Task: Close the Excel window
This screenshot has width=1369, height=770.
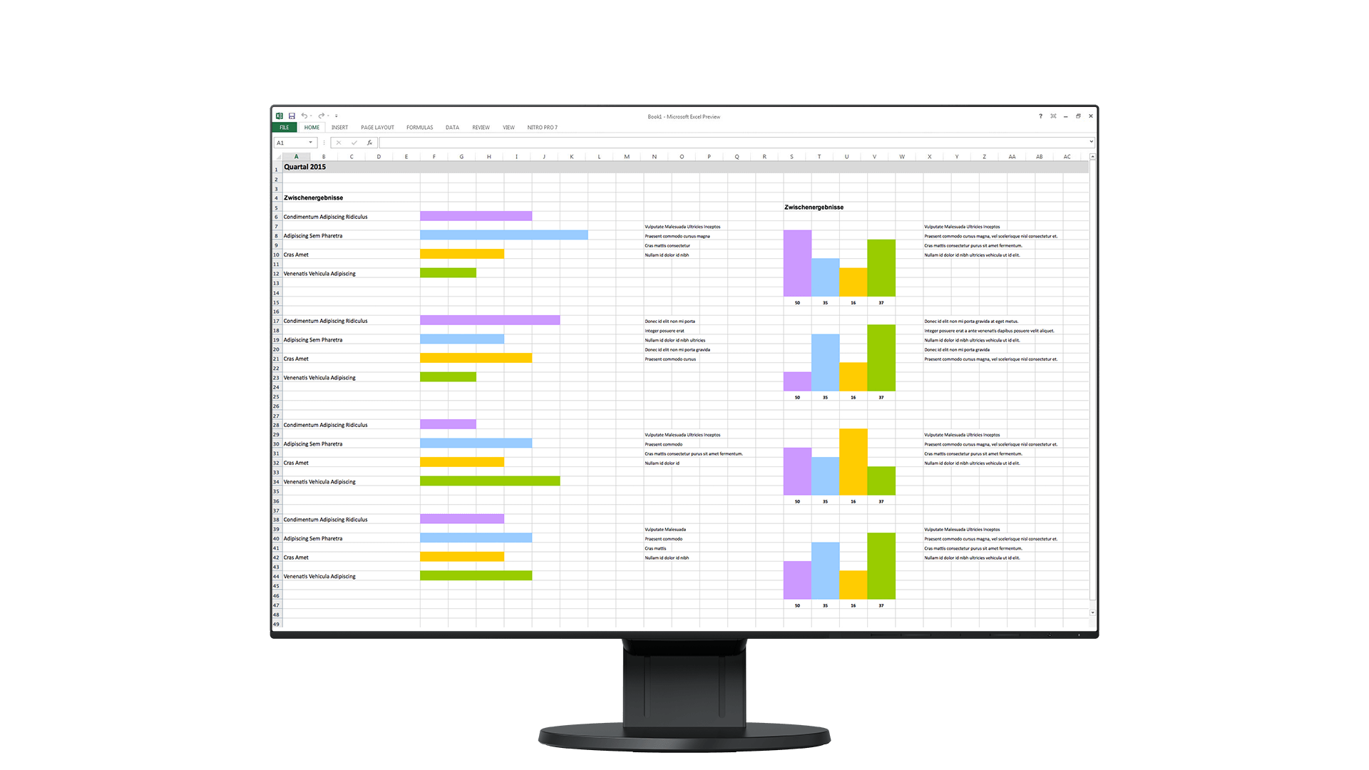Action: tap(1090, 116)
